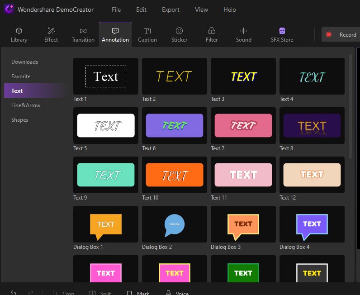
Task: Choose the Text 2 yellow outline thumbnail
Action: tap(175, 76)
